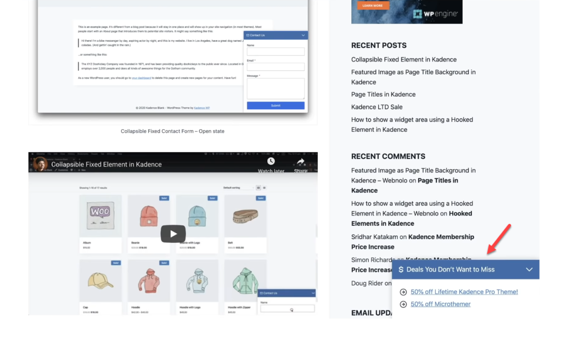Click arrow icon beside Lifetime Kadence Pro deal
Image resolution: width=562 pixels, height=338 pixels.
pyautogui.click(x=403, y=292)
